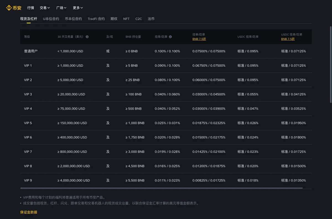
Task: Click the VIP 4 row label
Action: pos(28,109)
